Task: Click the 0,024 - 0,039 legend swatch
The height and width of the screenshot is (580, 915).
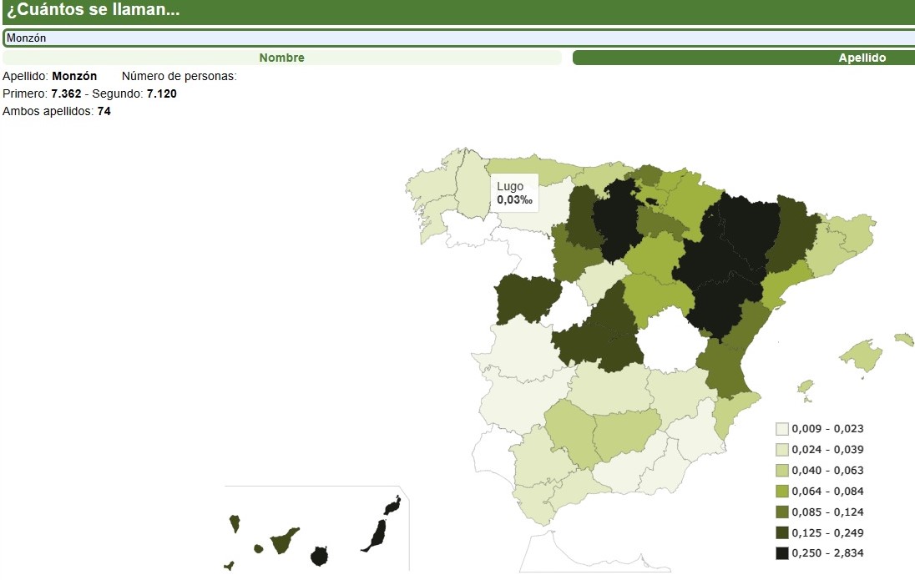Action: click(x=782, y=450)
